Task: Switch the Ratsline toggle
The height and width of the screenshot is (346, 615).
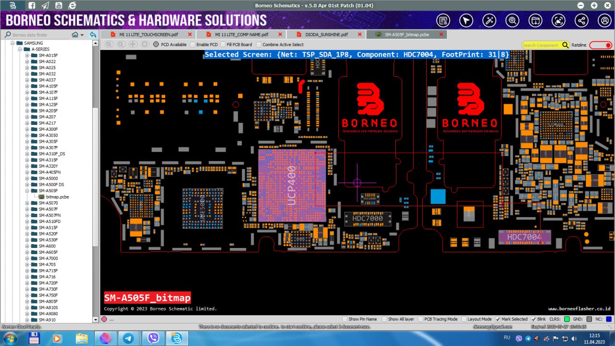Action: 601,45
